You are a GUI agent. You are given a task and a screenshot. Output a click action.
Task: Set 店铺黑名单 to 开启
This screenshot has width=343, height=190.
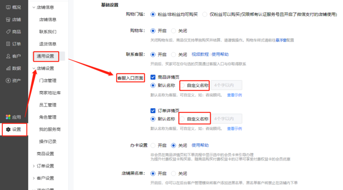(x=153, y=174)
